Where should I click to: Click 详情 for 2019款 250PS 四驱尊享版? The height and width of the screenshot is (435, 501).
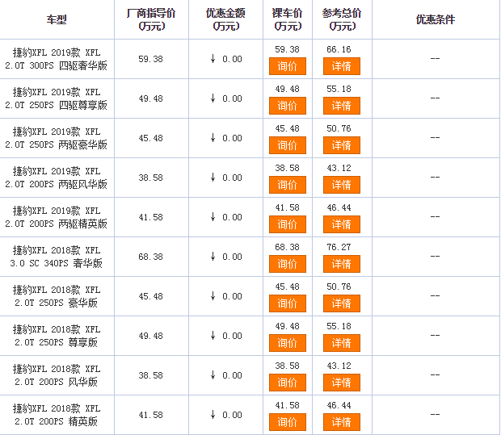pyautogui.click(x=342, y=106)
